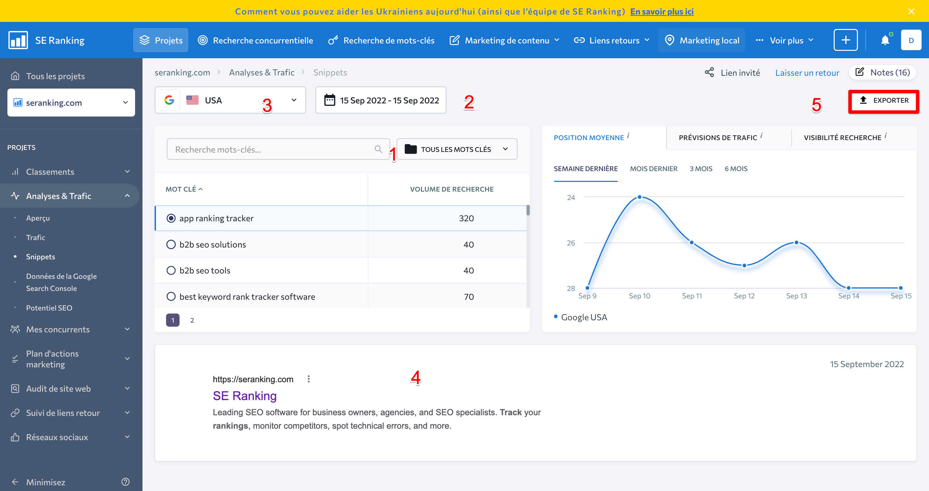Viewport: 929px width, 491px height.
Task: Click the Notes pencil icon
Action: [x=860, y=72]
